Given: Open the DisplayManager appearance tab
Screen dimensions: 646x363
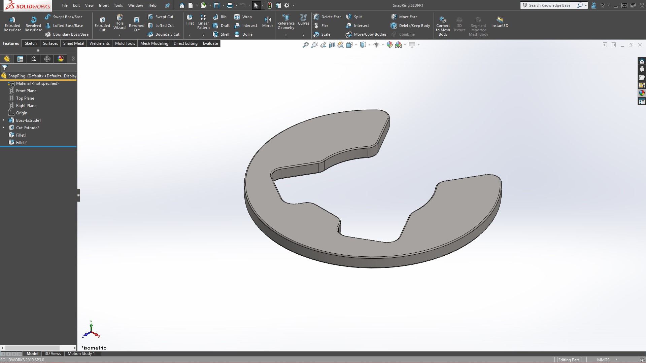Looking at the screenshot, I should click(x=61, y=59).
